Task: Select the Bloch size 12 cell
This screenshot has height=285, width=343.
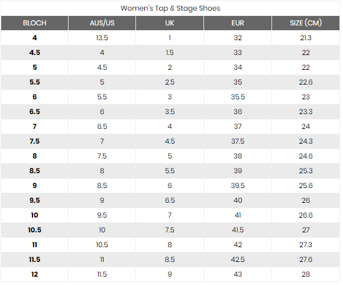Action: tap(34, 274)
